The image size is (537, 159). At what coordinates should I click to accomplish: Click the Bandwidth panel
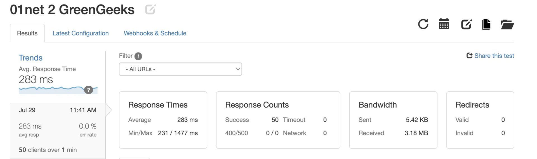point(393,120)
